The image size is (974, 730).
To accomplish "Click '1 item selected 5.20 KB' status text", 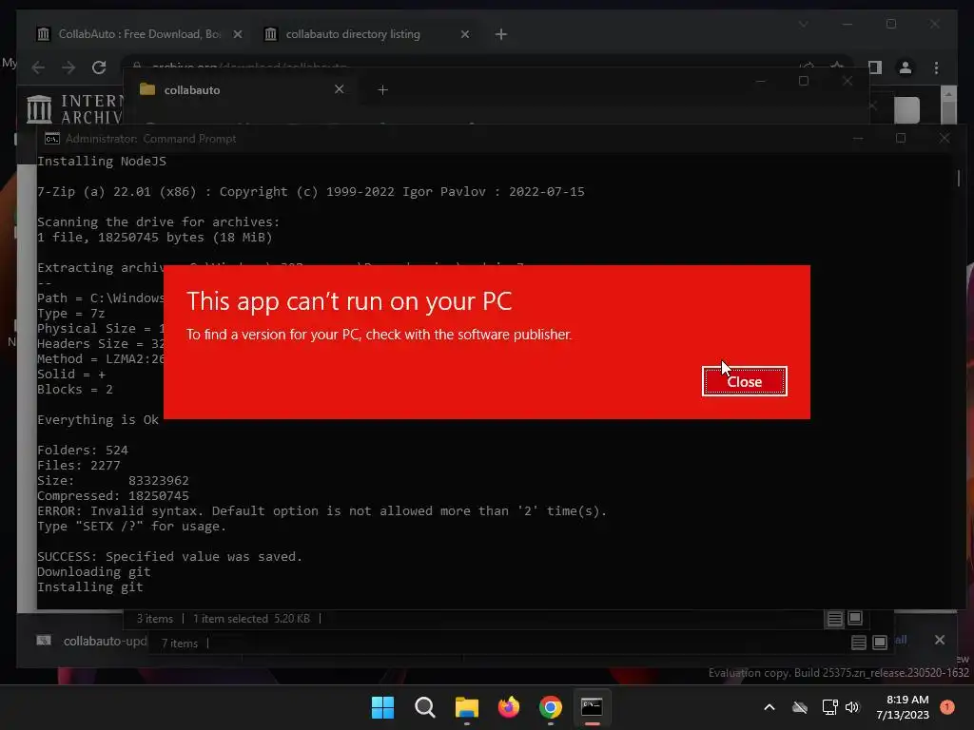I will pos(251,618).
